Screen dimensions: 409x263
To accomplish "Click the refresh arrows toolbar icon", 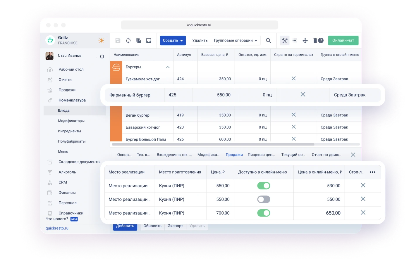I will click(x=128, y=41).
